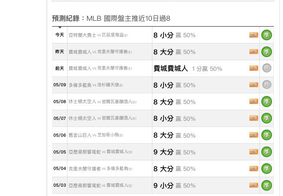Screen dimensions: 283x196
Task: Click the green 準 icon for 05/08
Action: (x=267, y=101)
